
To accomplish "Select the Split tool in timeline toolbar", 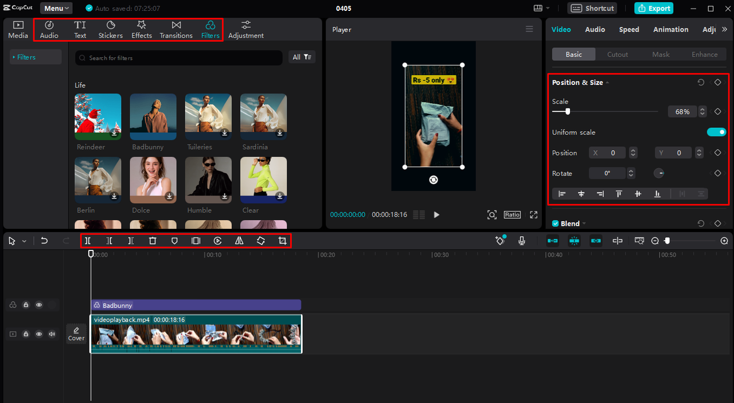I will [88, 241].
